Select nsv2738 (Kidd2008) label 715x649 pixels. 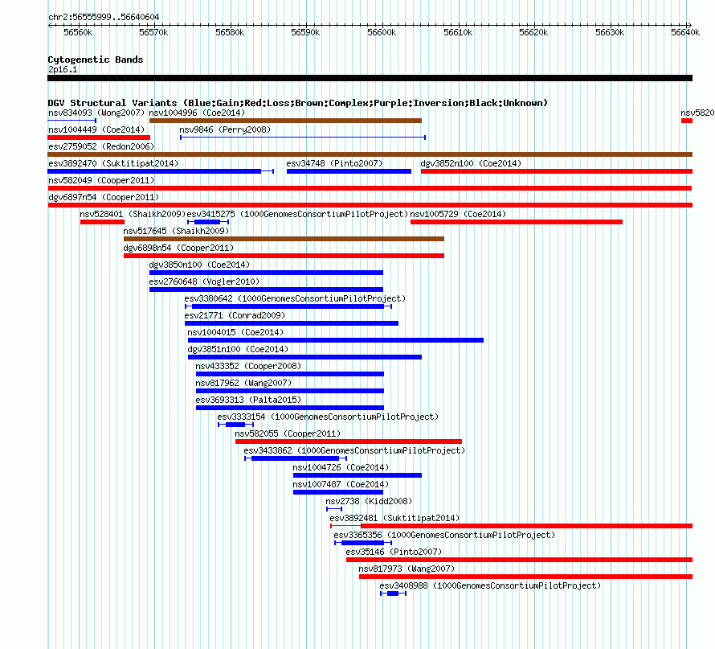369,501
